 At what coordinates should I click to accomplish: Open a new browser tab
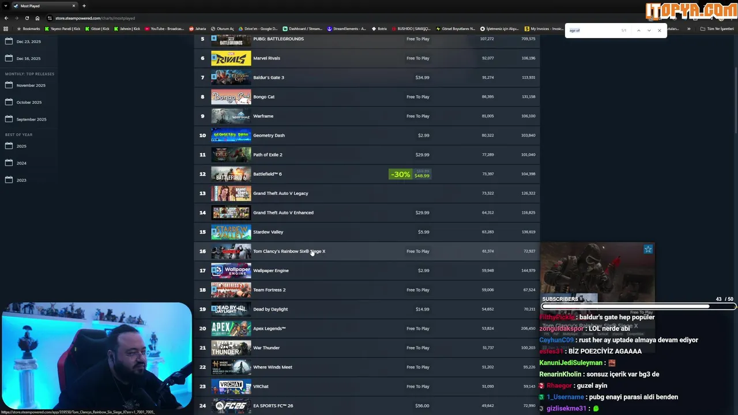tap(84, 6)
